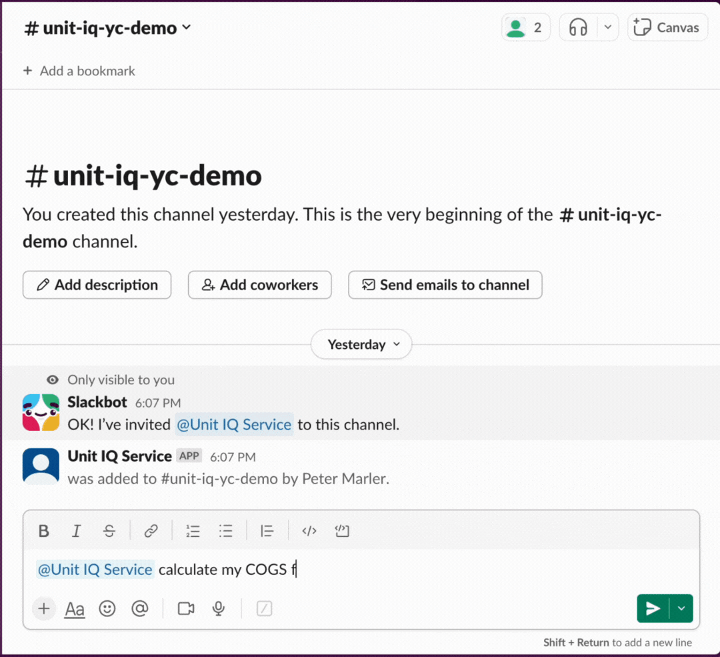
Task: Record an audio clip with microphone
Action: point(218,608)
